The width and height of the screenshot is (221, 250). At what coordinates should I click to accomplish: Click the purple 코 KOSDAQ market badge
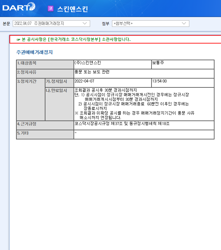(x=51, y=9)
